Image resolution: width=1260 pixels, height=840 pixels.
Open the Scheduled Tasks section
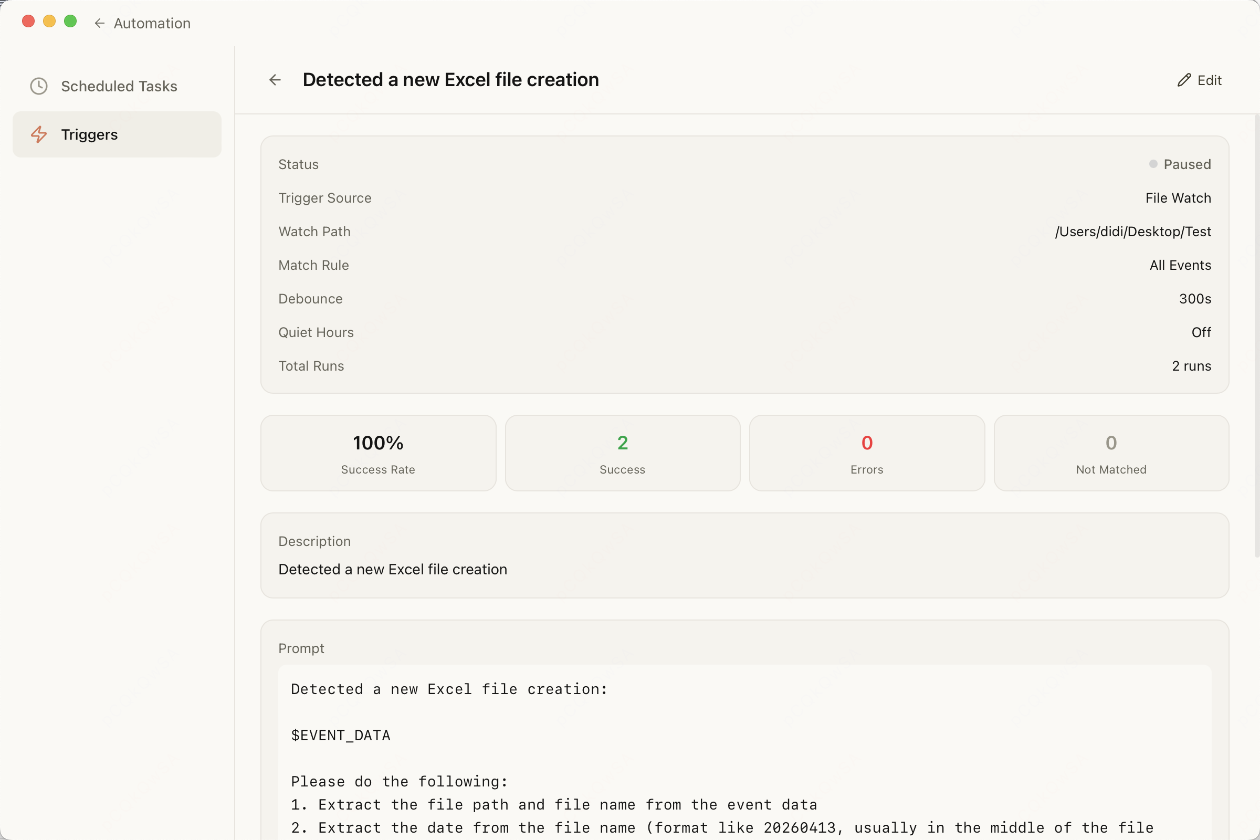point(117,86)
